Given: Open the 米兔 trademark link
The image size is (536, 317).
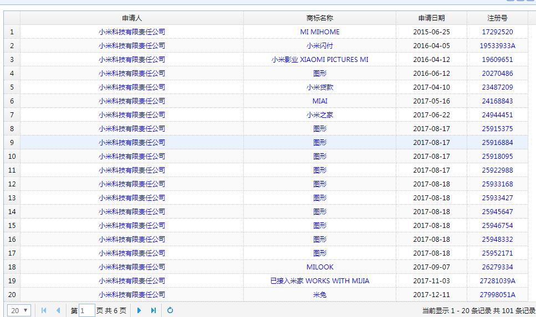Looking at the screenshot, I should tap(320, 295).
